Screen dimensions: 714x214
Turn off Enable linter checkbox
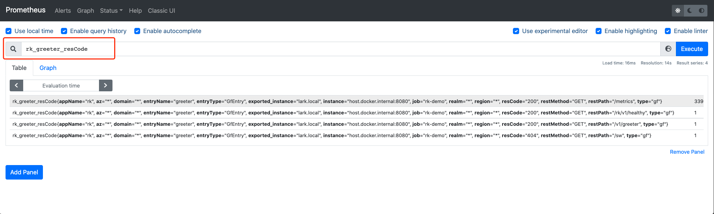coord(668,31)
